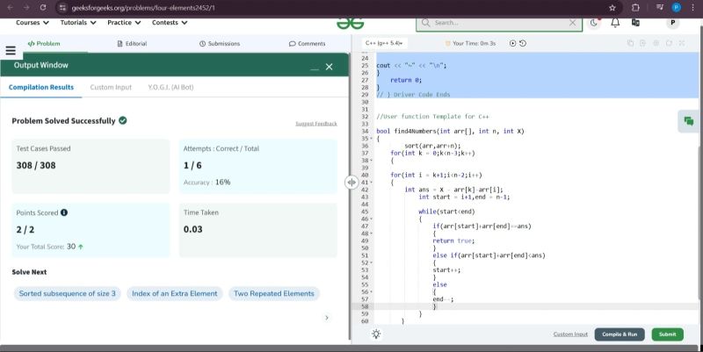This screenshot has width=703, height=352.
Task: Switch to the Editorial tab
Action: [x=133, y=43]
